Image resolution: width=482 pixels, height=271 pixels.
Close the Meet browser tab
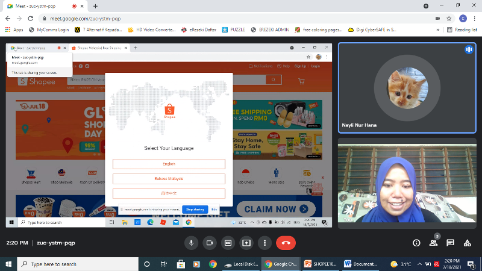[82, 6]
